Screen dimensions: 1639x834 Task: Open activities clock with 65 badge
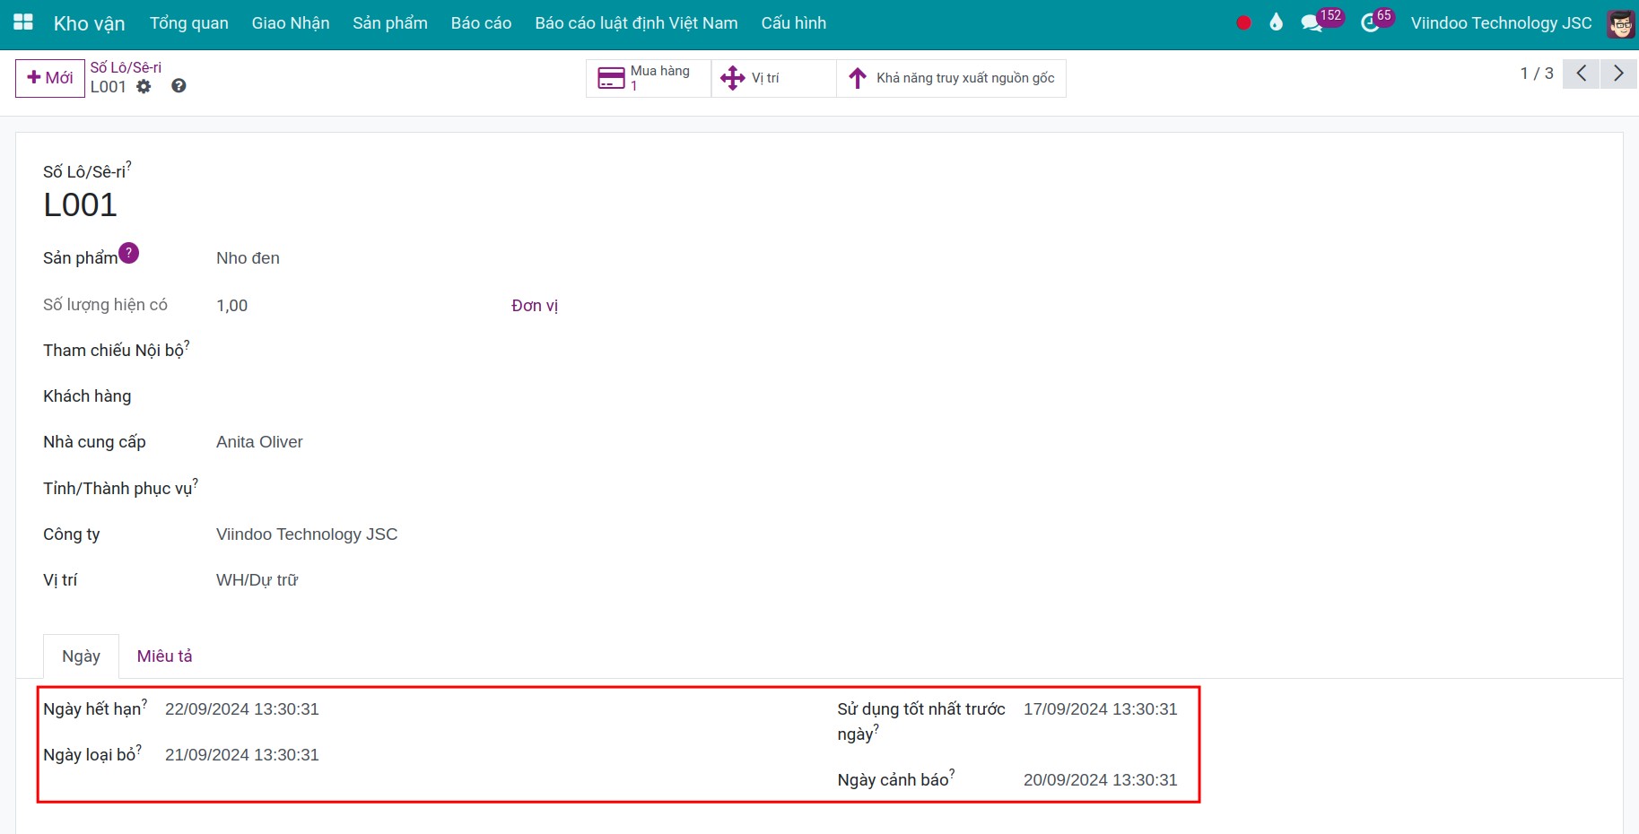pyautogui.click(x=1377, y=21)
